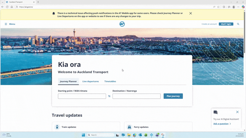Close the AI Digital Assistant popup
Image resolution: width=246 pixels, height=138 pixels.
pyautogui.click(x=237, y=112)
